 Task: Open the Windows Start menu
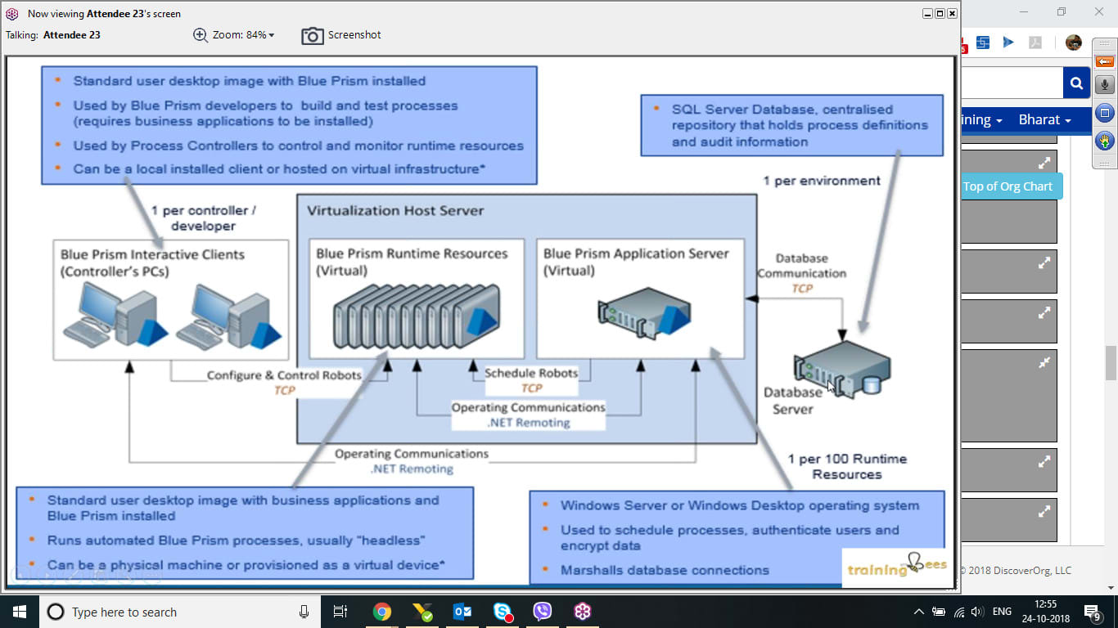(x=19, y=612)
